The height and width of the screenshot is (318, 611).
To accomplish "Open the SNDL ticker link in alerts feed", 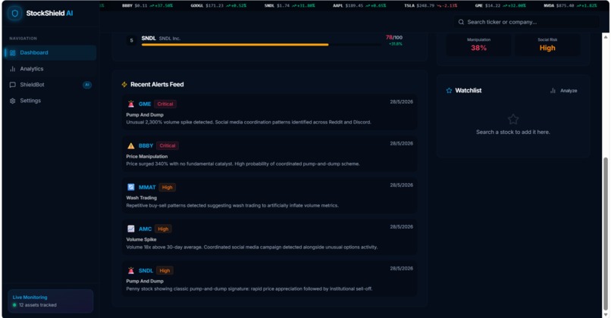I will (146, 271).
